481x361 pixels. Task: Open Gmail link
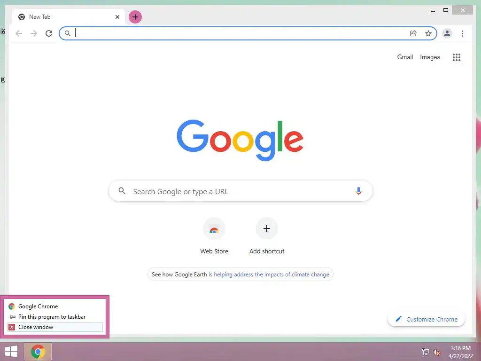[405, 57]
